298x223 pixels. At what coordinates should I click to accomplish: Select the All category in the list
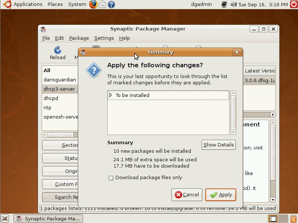60,70
